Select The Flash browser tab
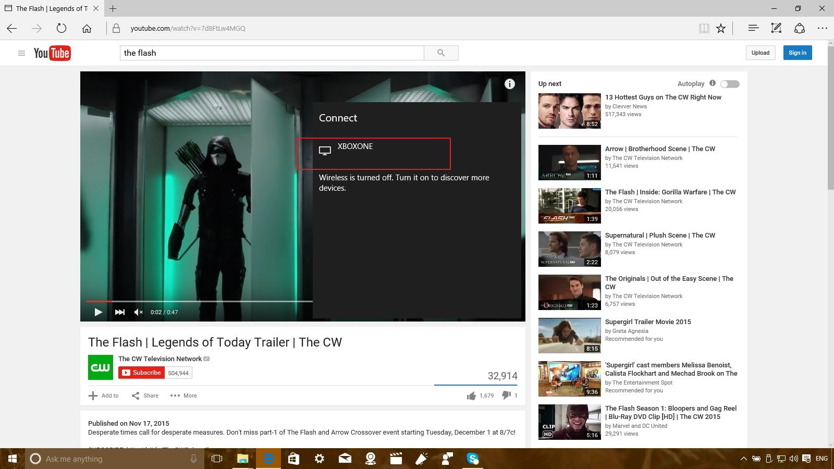Viewport: 834px width, 469px height. pos(52,8)
